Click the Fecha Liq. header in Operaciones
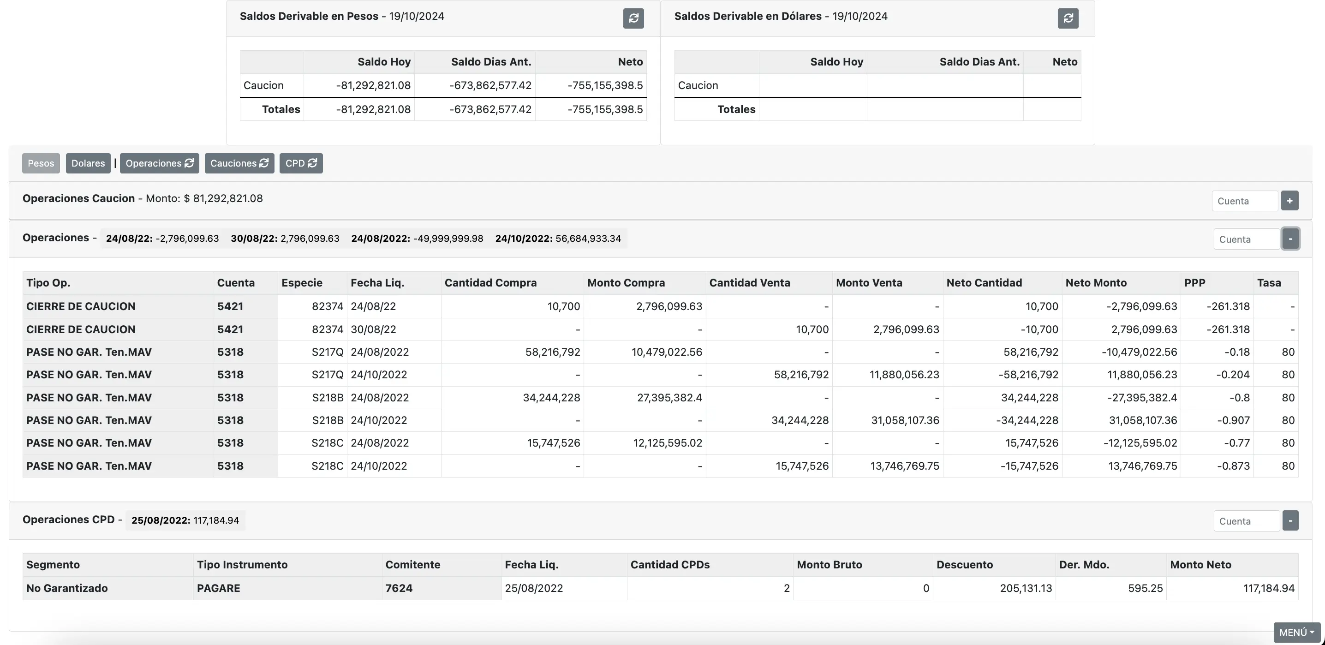Viewport: 1325px width, 645px height. [377, 282]
